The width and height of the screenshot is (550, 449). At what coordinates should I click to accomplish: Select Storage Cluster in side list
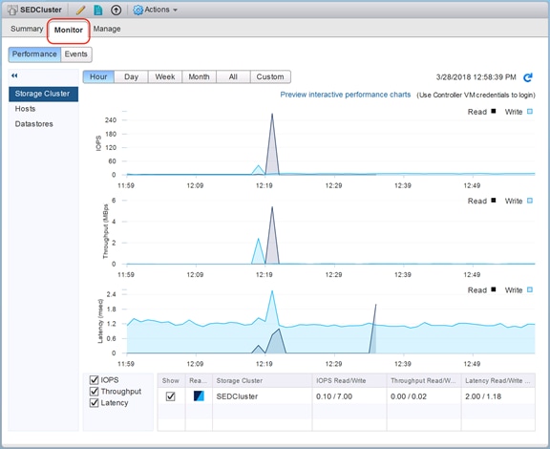pos(44,94)
